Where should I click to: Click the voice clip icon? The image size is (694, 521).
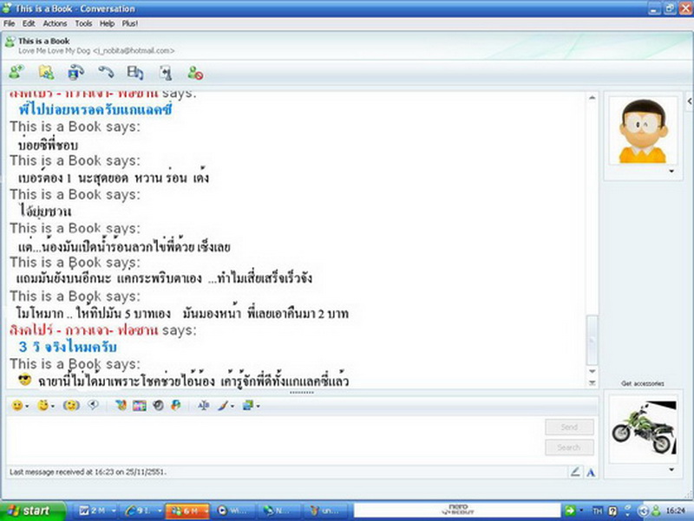93,405
